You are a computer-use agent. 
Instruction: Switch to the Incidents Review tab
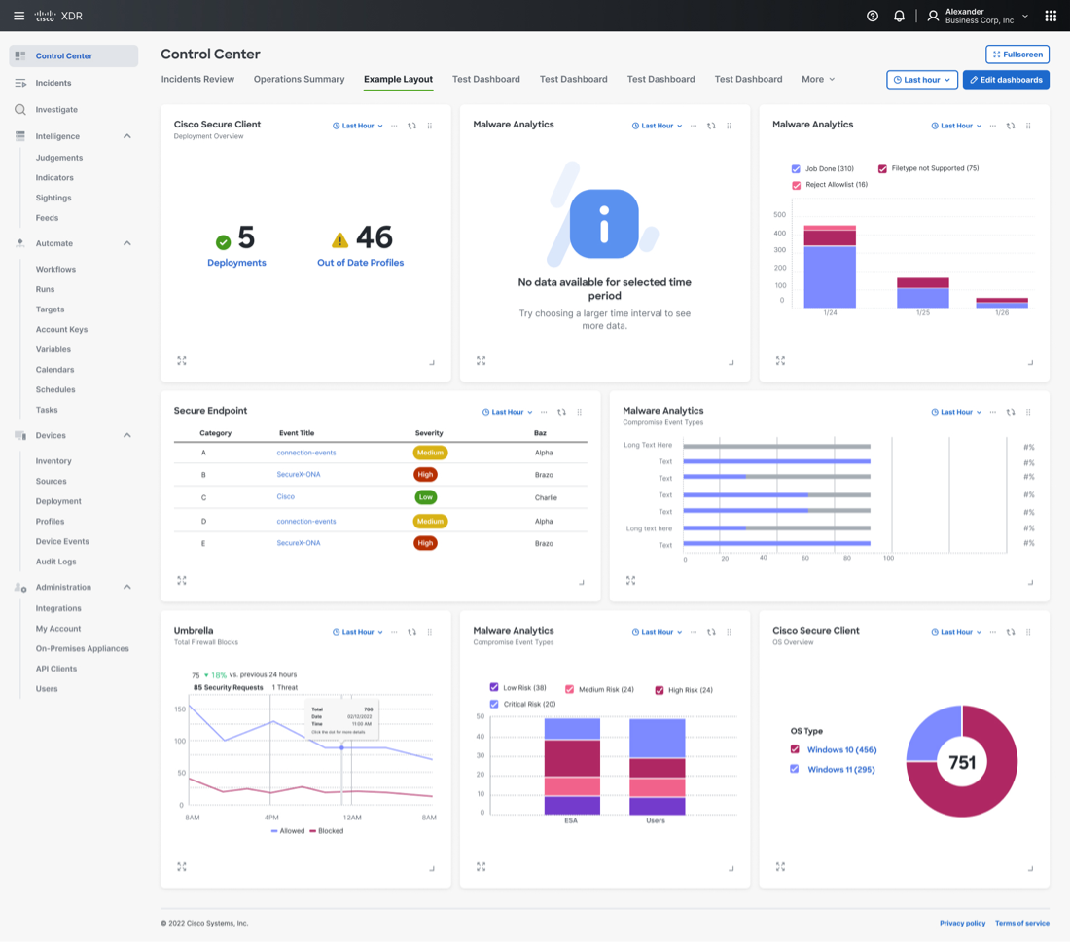coord(197,79)
